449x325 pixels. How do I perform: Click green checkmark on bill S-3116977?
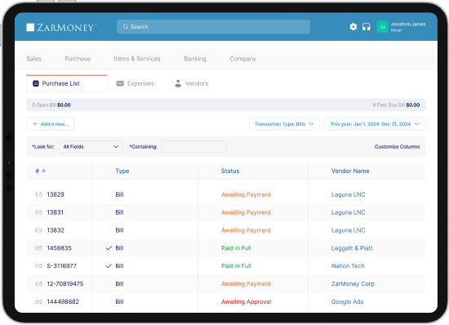[109, 265]
